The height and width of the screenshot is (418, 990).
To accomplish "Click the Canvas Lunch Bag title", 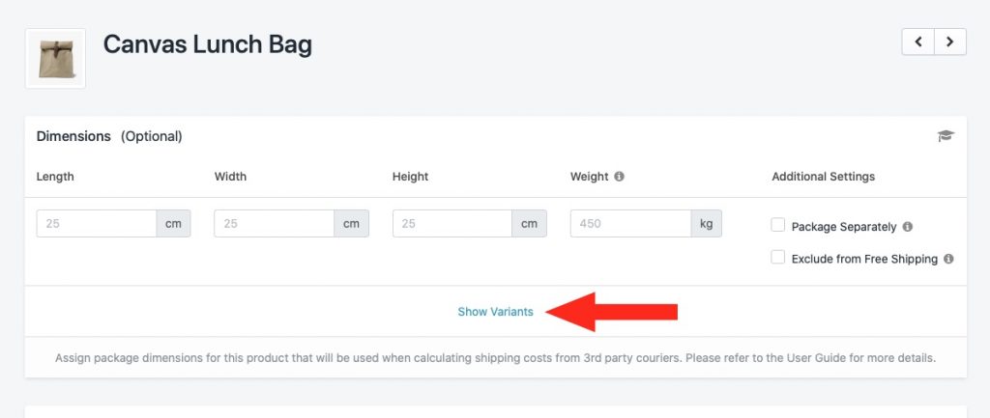I will (207, 44).
